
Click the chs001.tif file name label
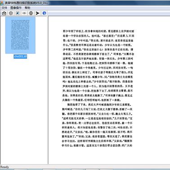pos(20,57)
